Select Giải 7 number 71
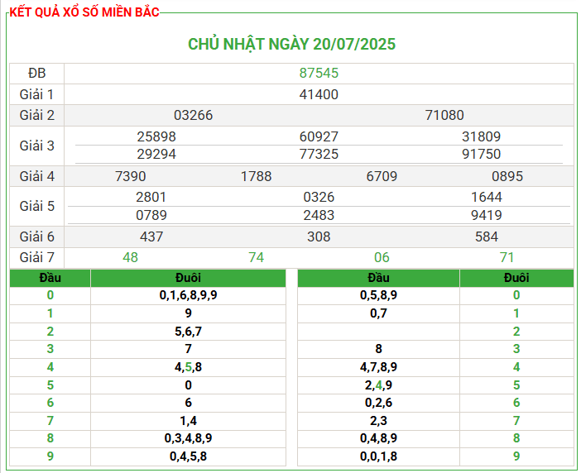 [x=507, y=257]
